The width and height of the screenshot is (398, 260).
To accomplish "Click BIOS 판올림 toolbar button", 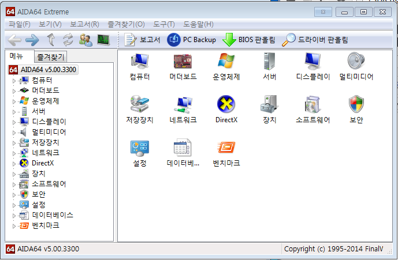I will [249, 40].
